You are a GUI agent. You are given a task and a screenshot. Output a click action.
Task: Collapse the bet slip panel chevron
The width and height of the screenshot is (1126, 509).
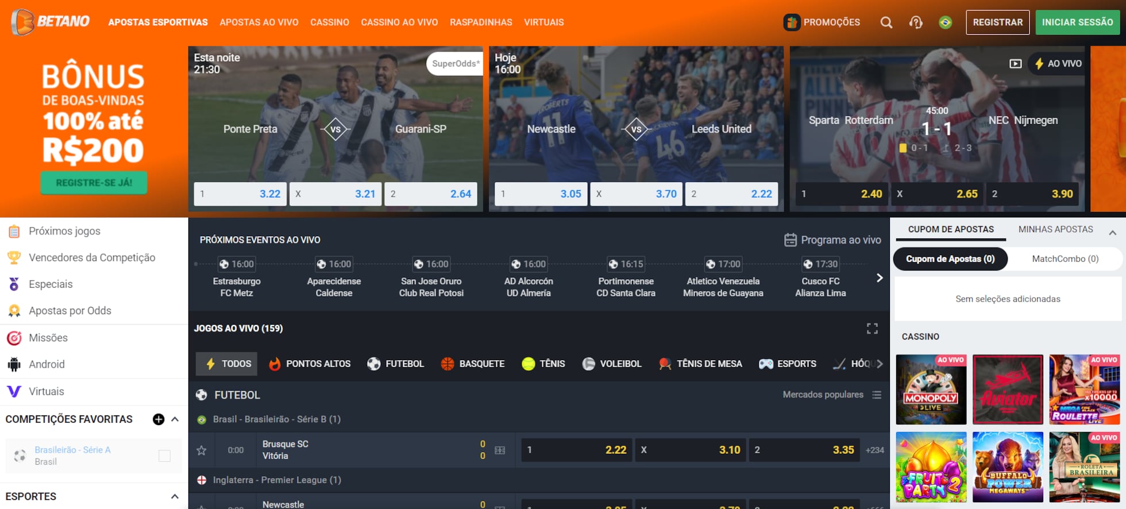tap(1112, 233)
